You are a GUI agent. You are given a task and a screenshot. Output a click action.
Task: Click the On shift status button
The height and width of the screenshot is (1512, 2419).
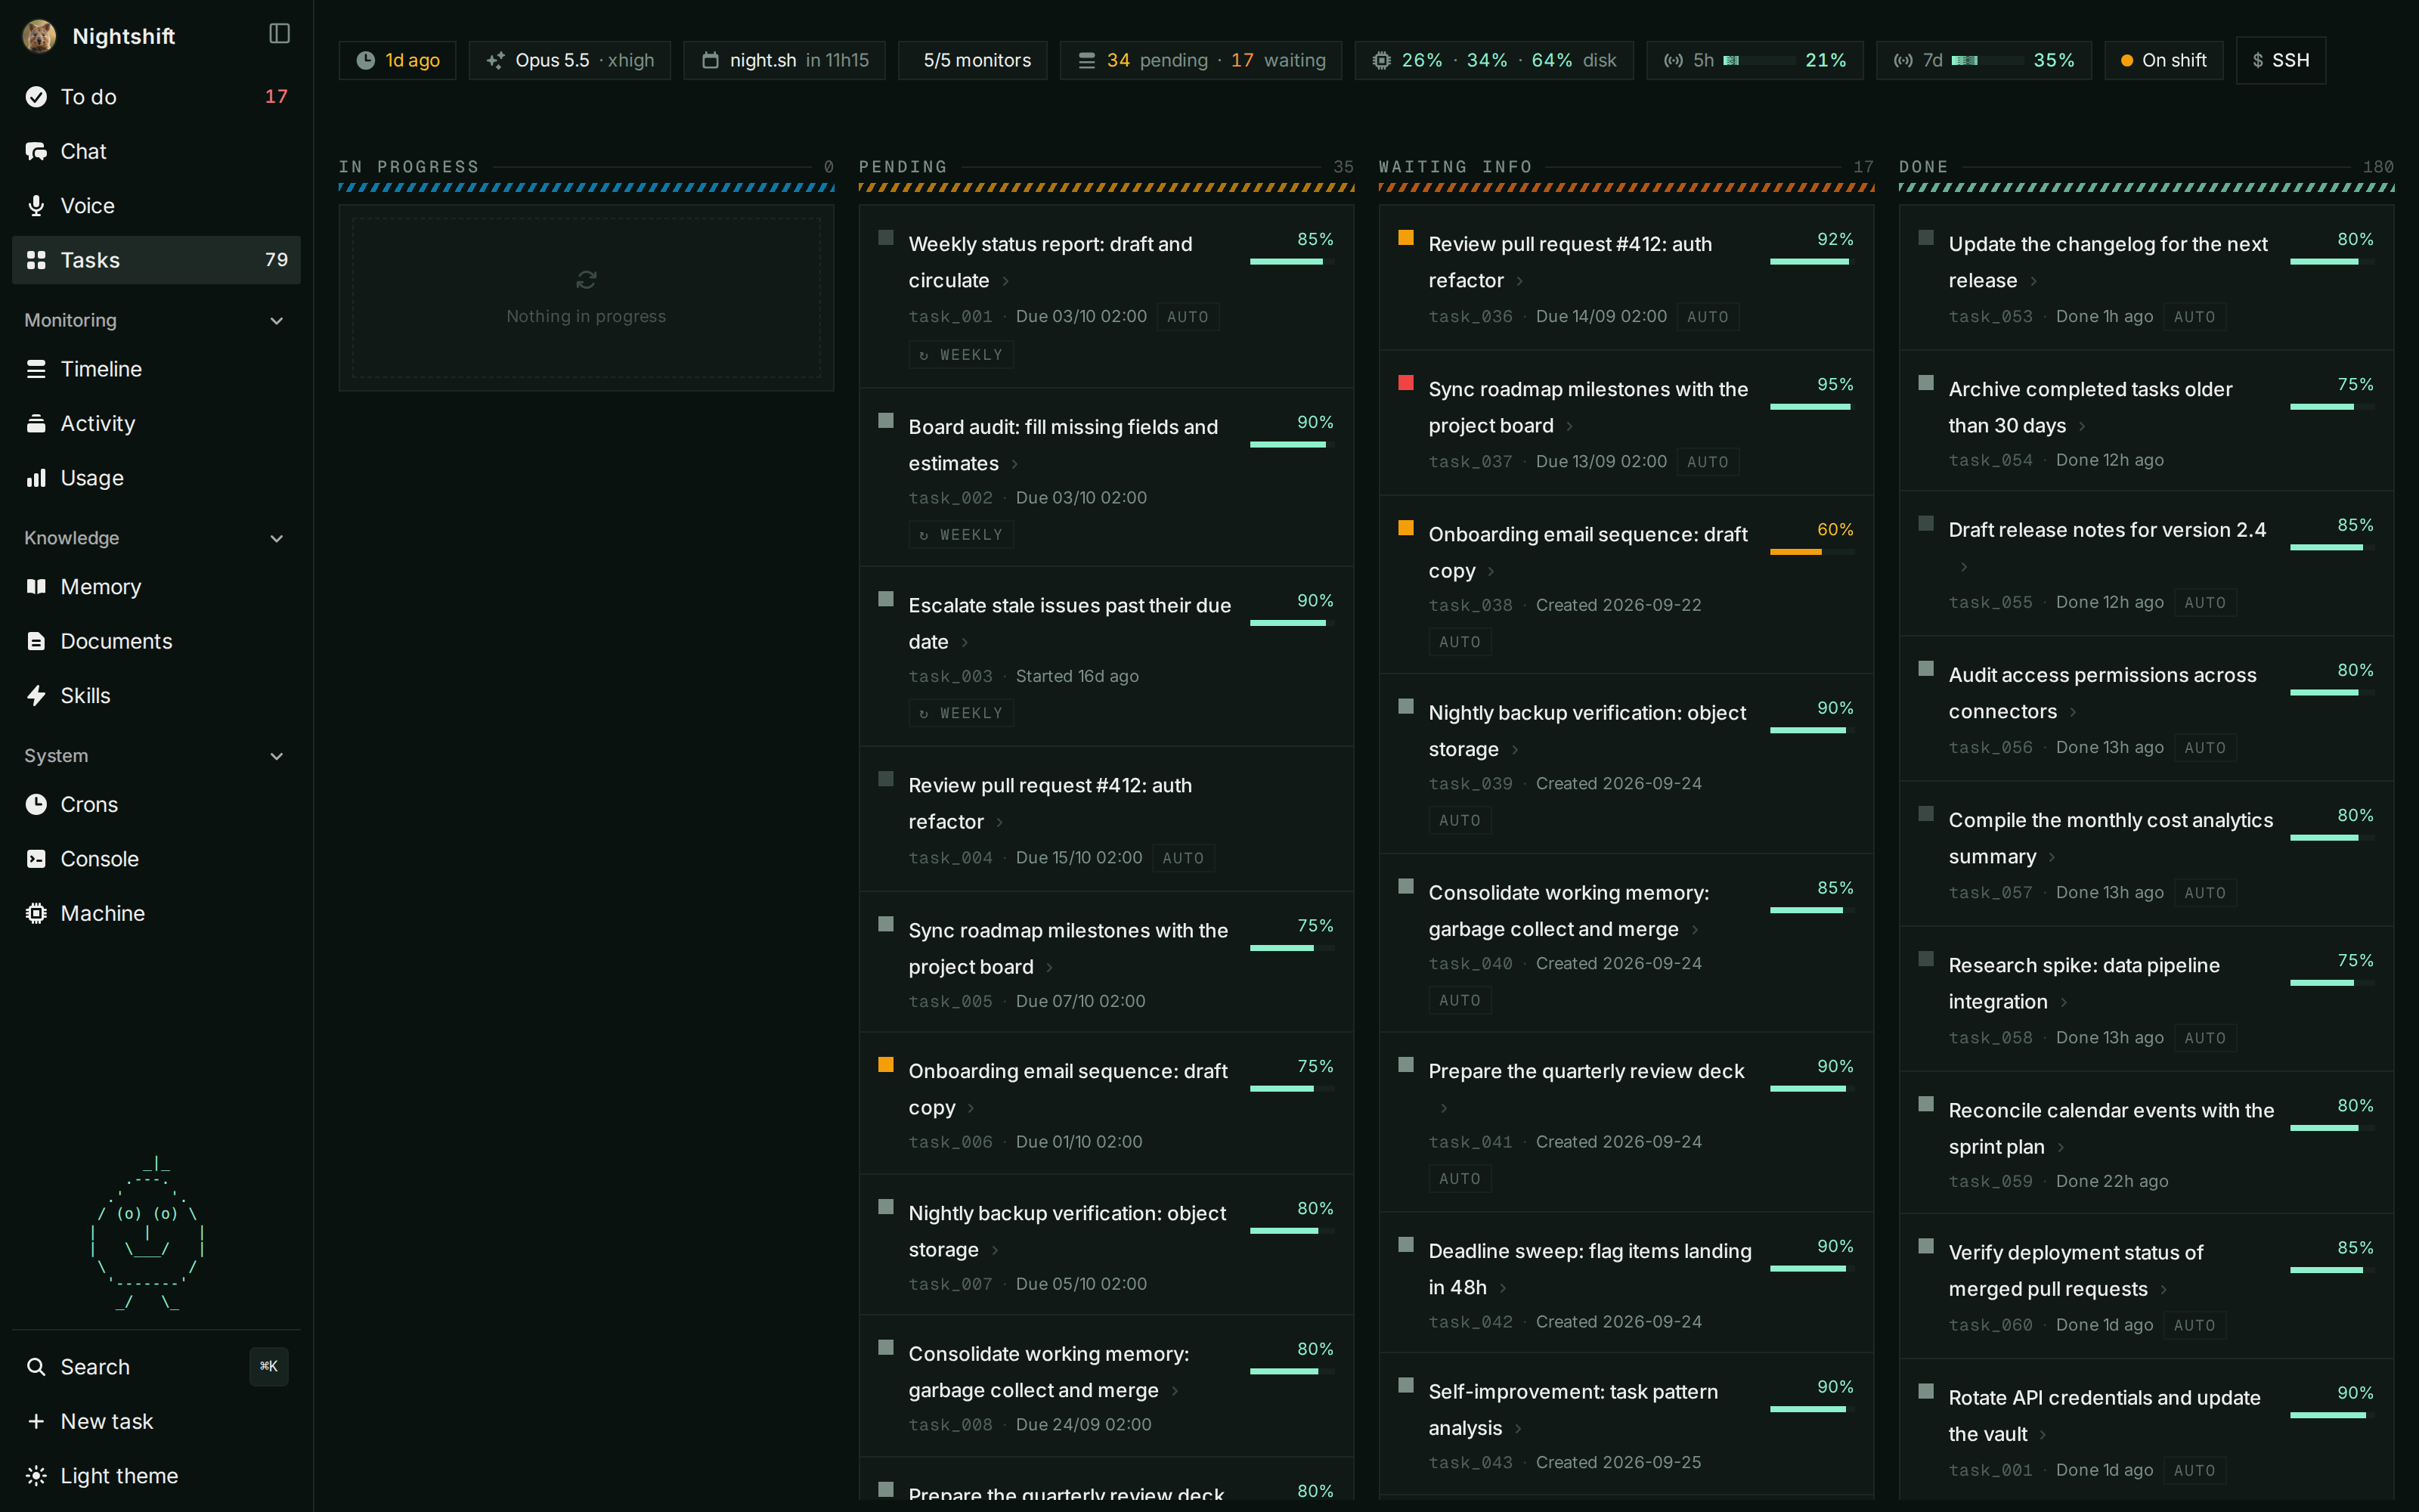tap(2163, 61)
